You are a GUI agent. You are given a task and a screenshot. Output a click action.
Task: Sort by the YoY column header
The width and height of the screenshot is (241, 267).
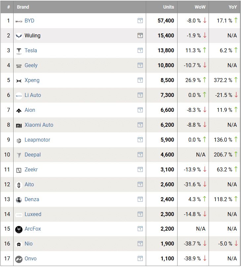pyautogui.click(x=233, y=7)
